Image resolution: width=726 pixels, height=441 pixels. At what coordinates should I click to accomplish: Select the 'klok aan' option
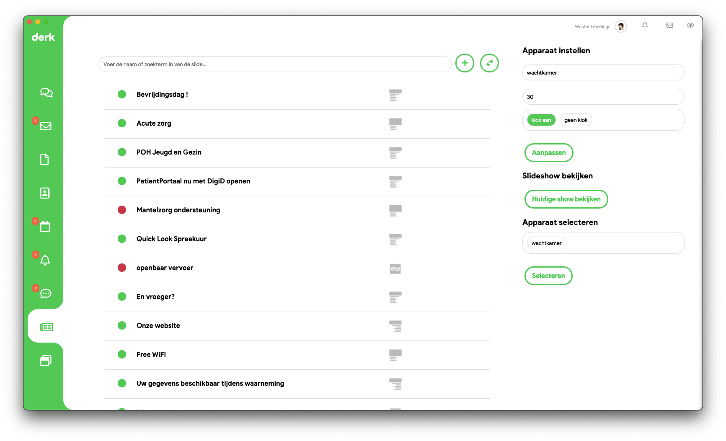tap(541, 120)
